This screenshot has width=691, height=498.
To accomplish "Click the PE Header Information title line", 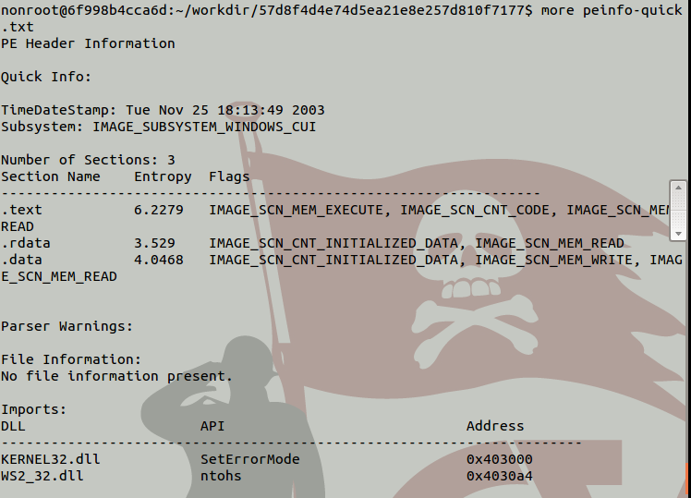I will (x=88, y=43).
